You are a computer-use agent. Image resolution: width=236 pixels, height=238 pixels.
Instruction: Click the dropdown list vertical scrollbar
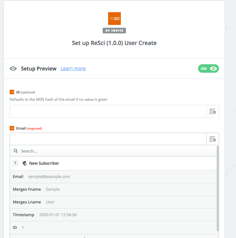(218, 188)
